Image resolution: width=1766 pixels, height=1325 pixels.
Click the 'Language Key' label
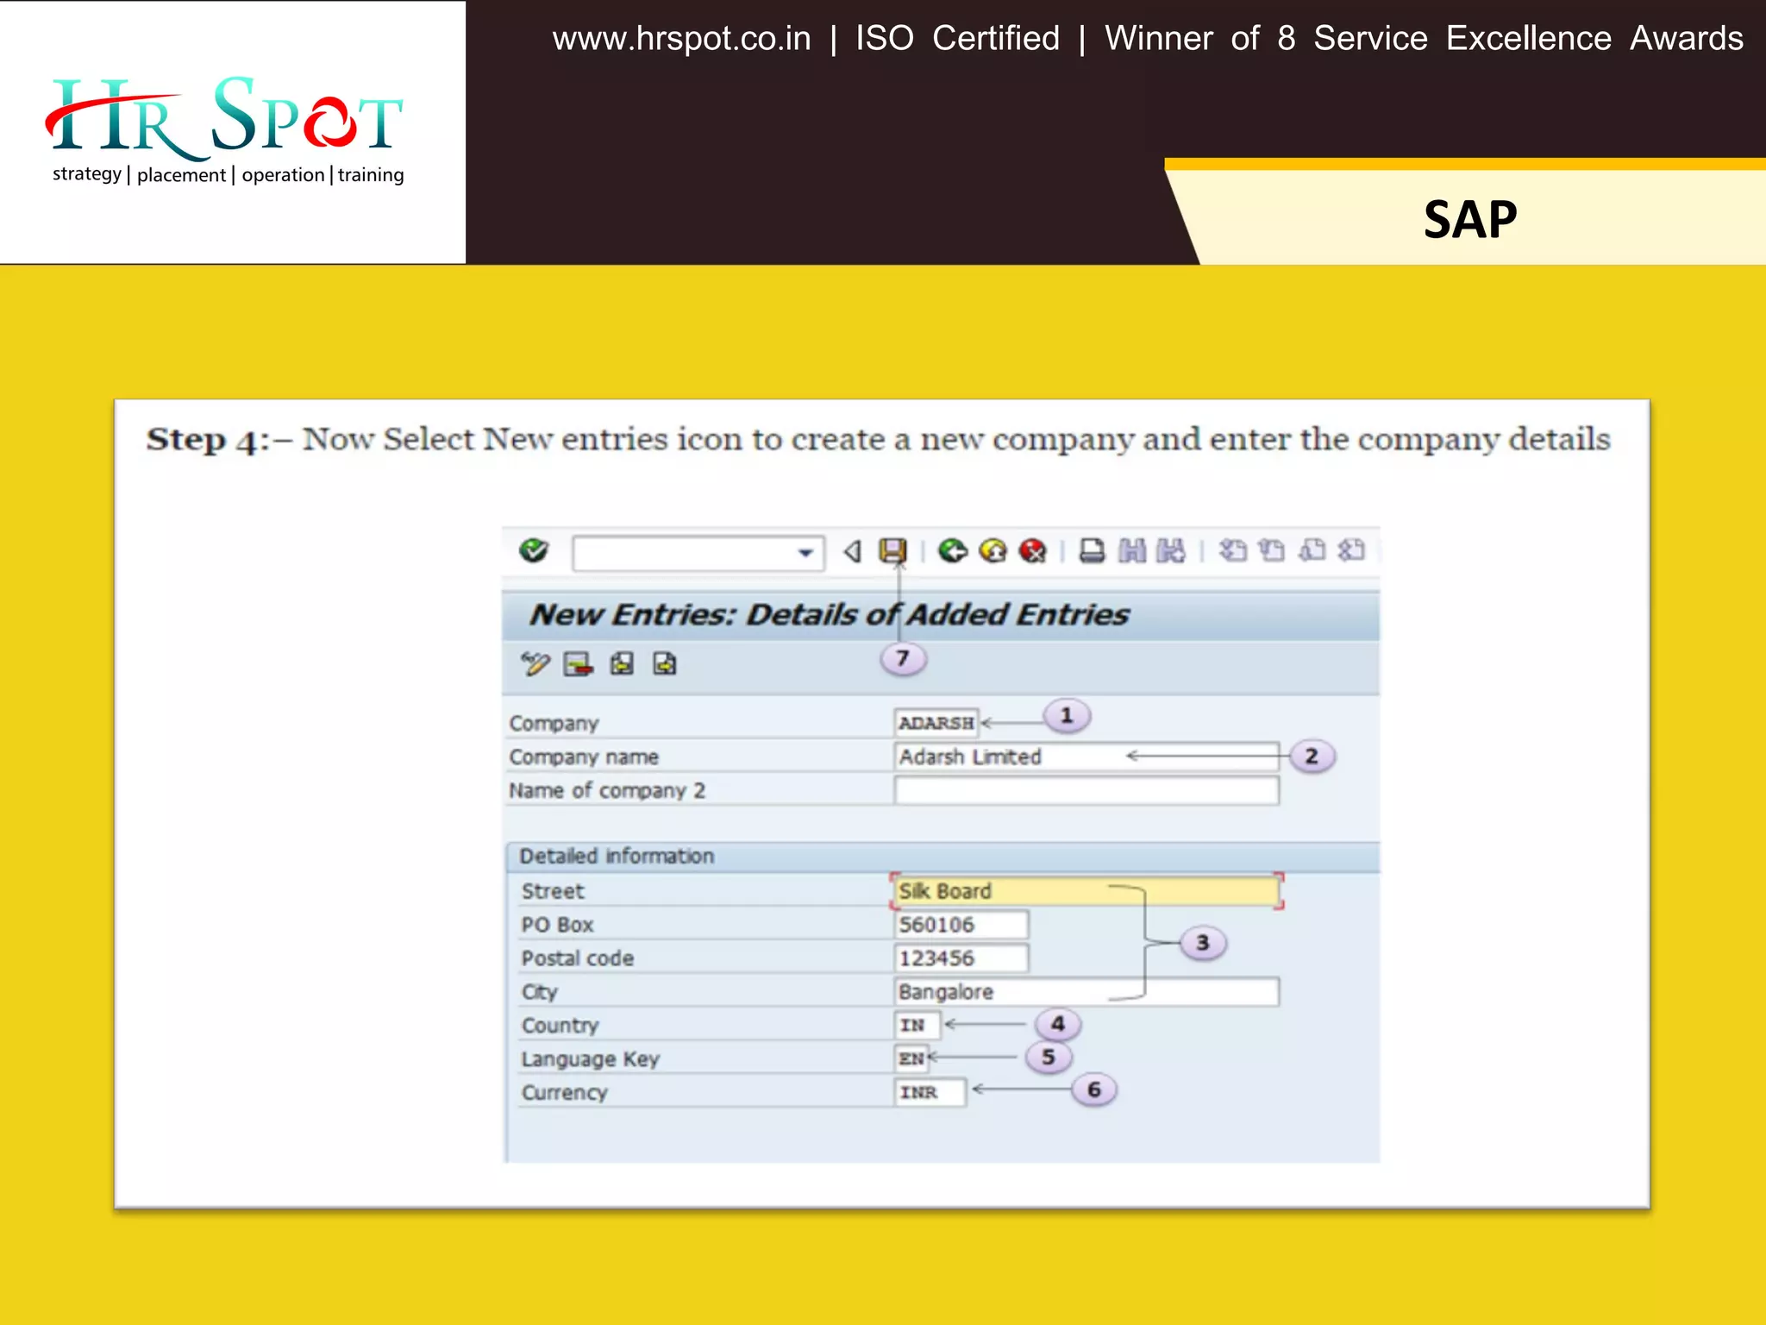pos(590,1059)
